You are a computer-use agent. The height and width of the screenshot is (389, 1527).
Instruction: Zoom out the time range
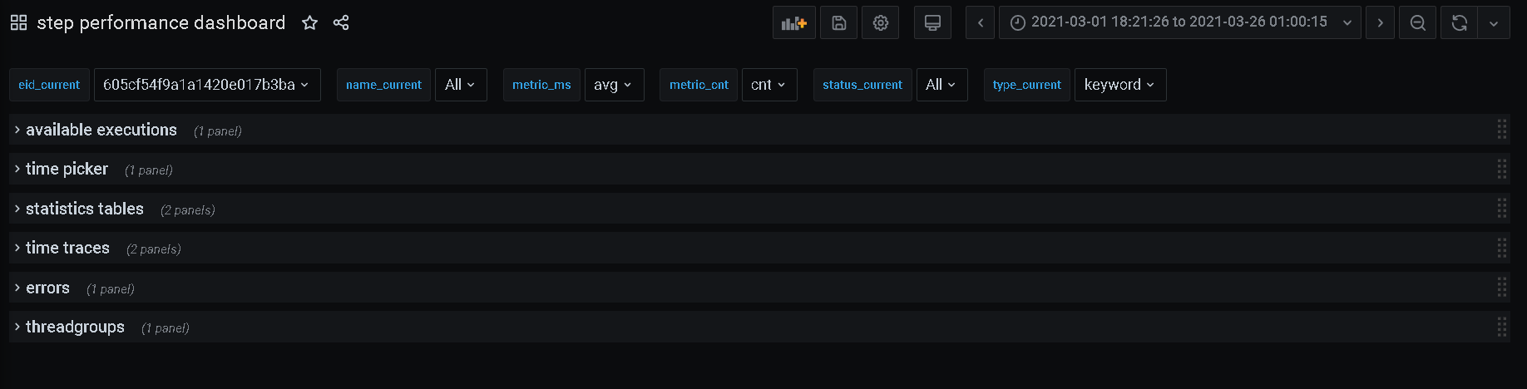(1418, 22)
